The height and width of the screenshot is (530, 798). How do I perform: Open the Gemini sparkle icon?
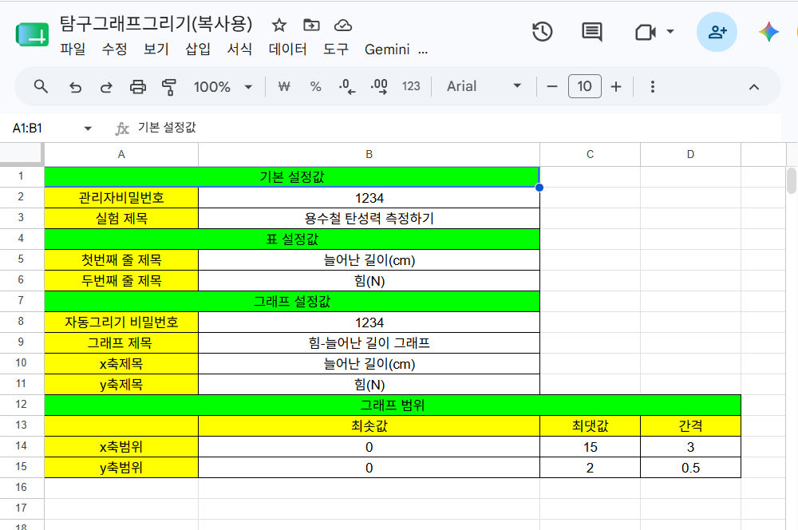click(x=768, y=32)
